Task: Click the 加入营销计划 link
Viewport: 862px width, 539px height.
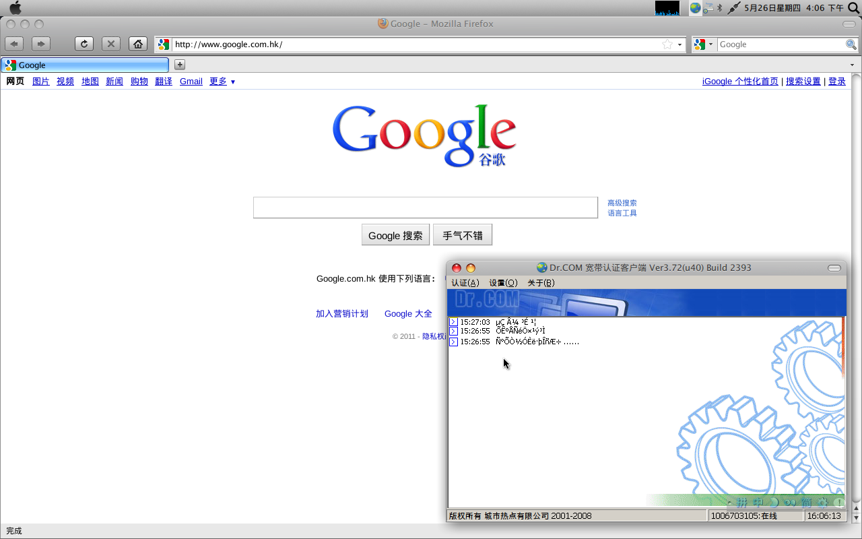Action: 342,314
